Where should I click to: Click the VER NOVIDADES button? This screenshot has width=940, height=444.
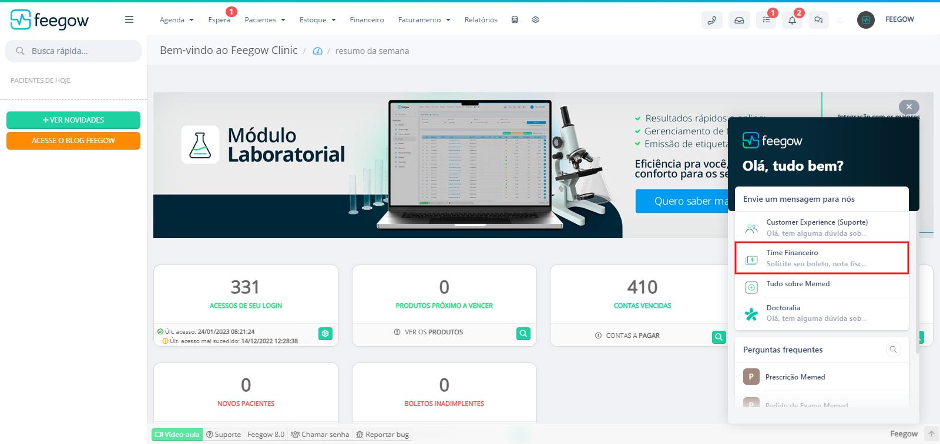tap(73, 120)
